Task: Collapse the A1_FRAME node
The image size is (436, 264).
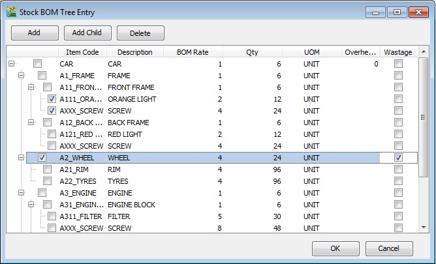Action: pyautogui.click(x=21, y=75)
